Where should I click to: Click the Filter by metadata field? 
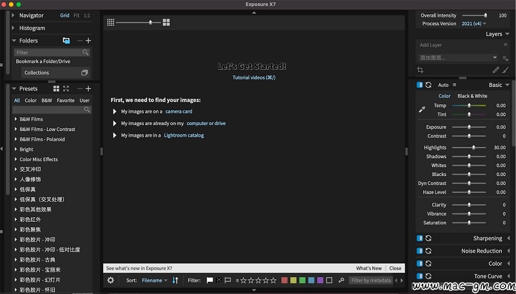(x=371, y=280)
